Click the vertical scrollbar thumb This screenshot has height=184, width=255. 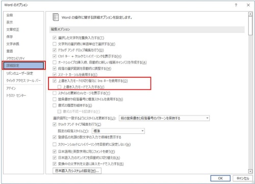tap(250, 26)
